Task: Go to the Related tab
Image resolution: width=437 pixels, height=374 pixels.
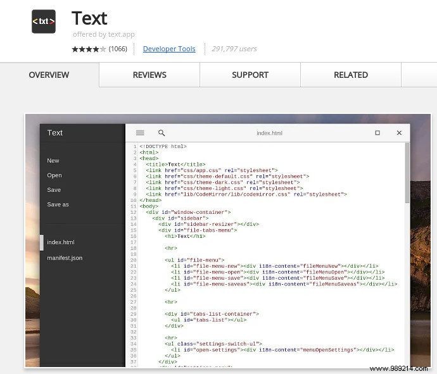Action: pos(351,75)
